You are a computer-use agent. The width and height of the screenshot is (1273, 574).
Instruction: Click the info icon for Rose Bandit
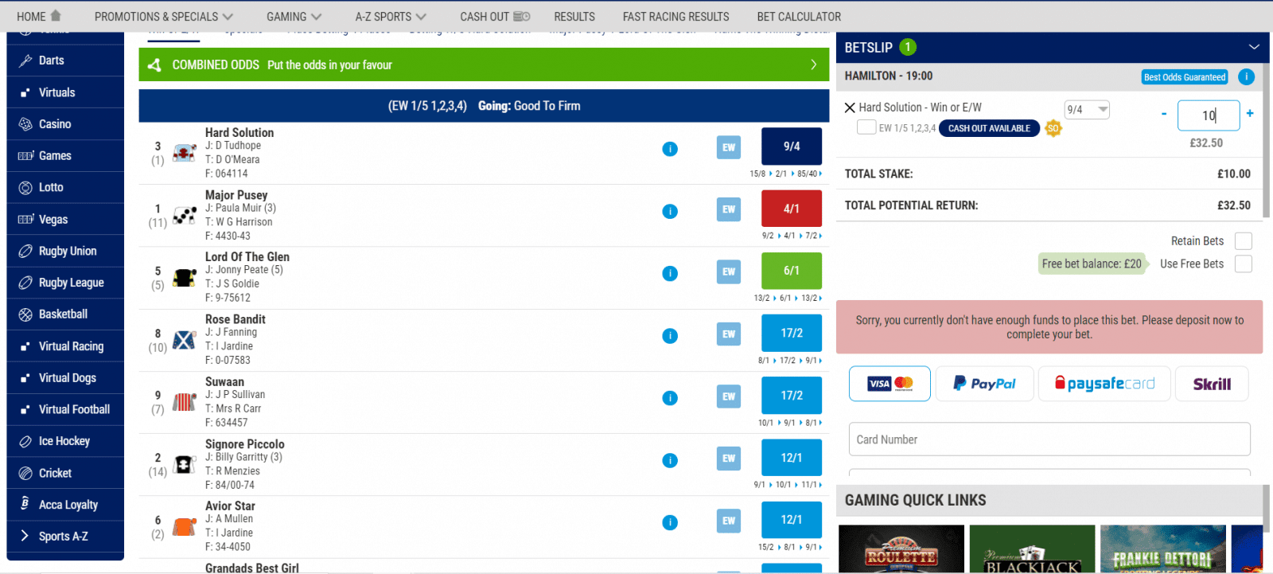(x=670, y=336)
